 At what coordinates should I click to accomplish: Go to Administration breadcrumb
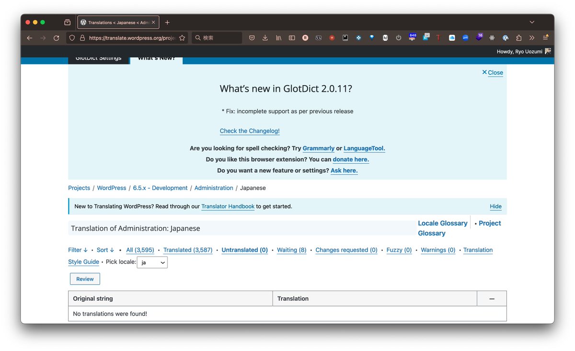point(214,188)
